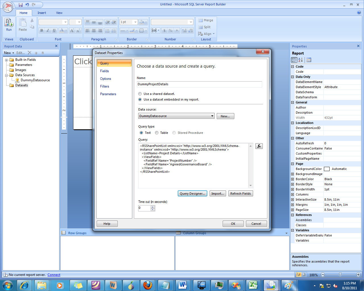Viewport: 364px width, 291px height.
Task: Switch to the Insert ribbon tab
Action: [x=42, y=13]
